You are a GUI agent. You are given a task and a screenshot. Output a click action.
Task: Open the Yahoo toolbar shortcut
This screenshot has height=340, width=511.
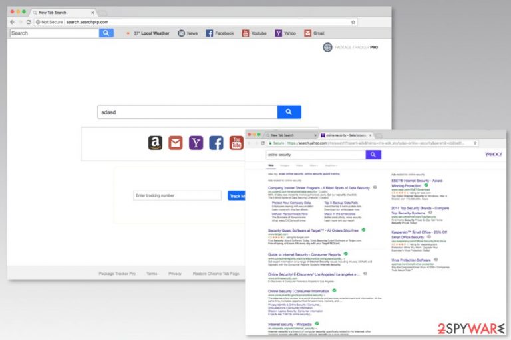tap(285, 33)
